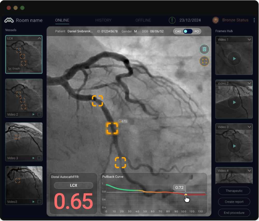
Task: Toggle the CAG / PCI switch
Action: pos(187,31)
